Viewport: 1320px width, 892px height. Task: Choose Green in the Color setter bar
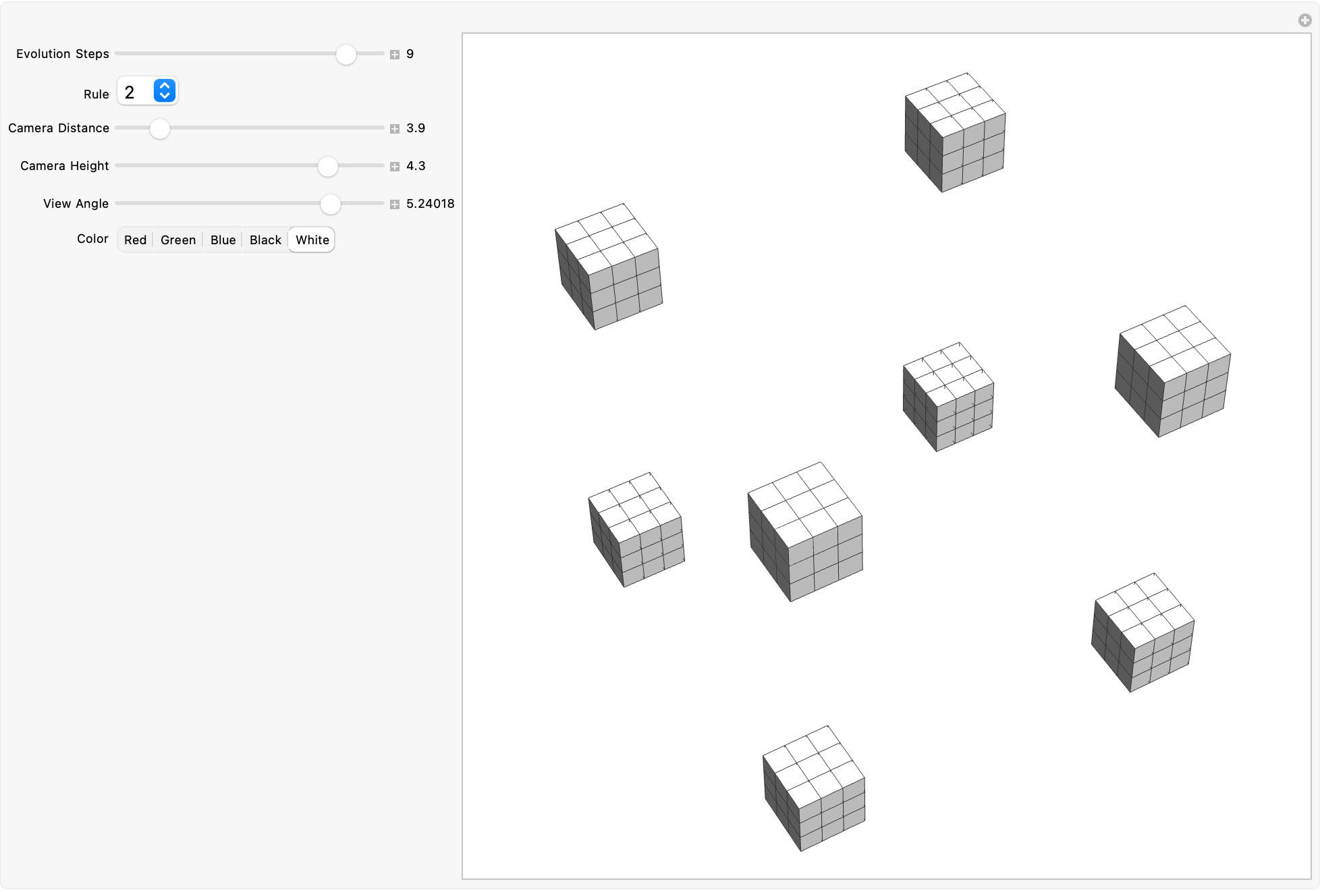pyautogui.click(x=178, y=240)
